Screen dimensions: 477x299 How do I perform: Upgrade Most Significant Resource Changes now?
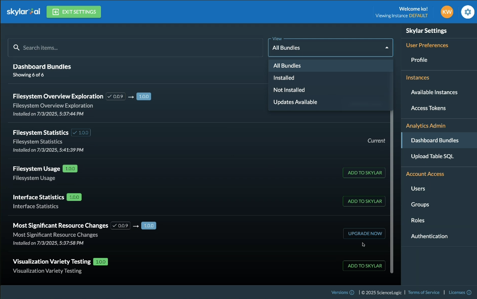click(364, 233)
